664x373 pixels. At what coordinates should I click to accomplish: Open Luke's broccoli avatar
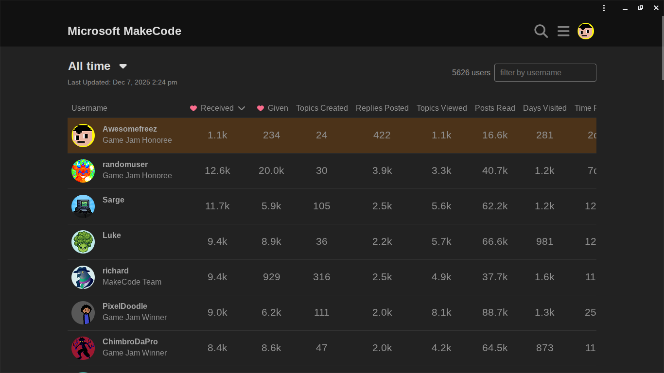click(x=83, y=242)
